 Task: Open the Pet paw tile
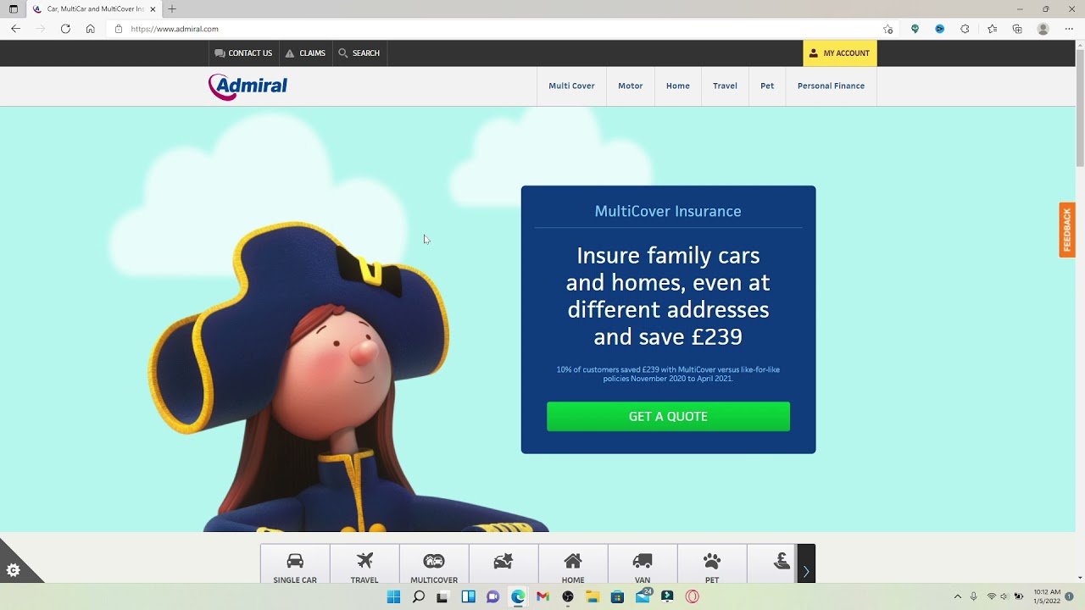click(712, 564)
